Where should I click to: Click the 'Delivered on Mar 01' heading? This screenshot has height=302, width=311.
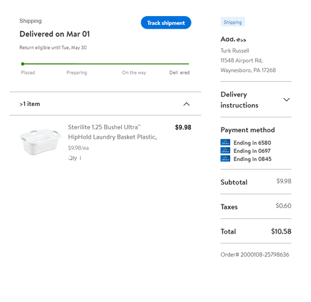point(55,34)
